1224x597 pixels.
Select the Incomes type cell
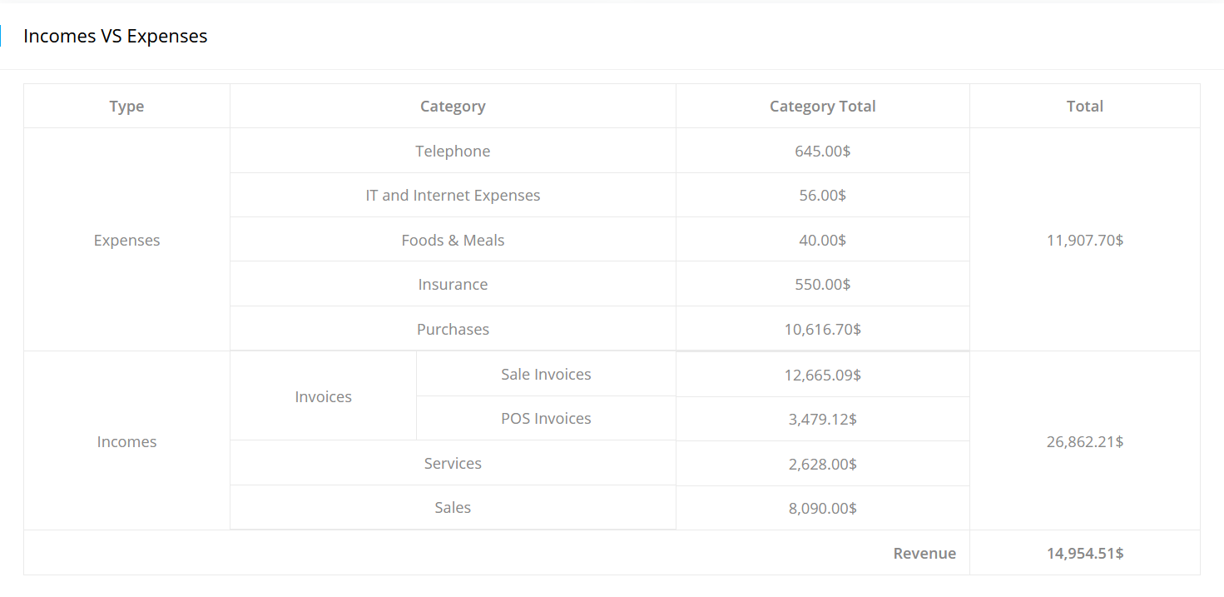(126, 442)
